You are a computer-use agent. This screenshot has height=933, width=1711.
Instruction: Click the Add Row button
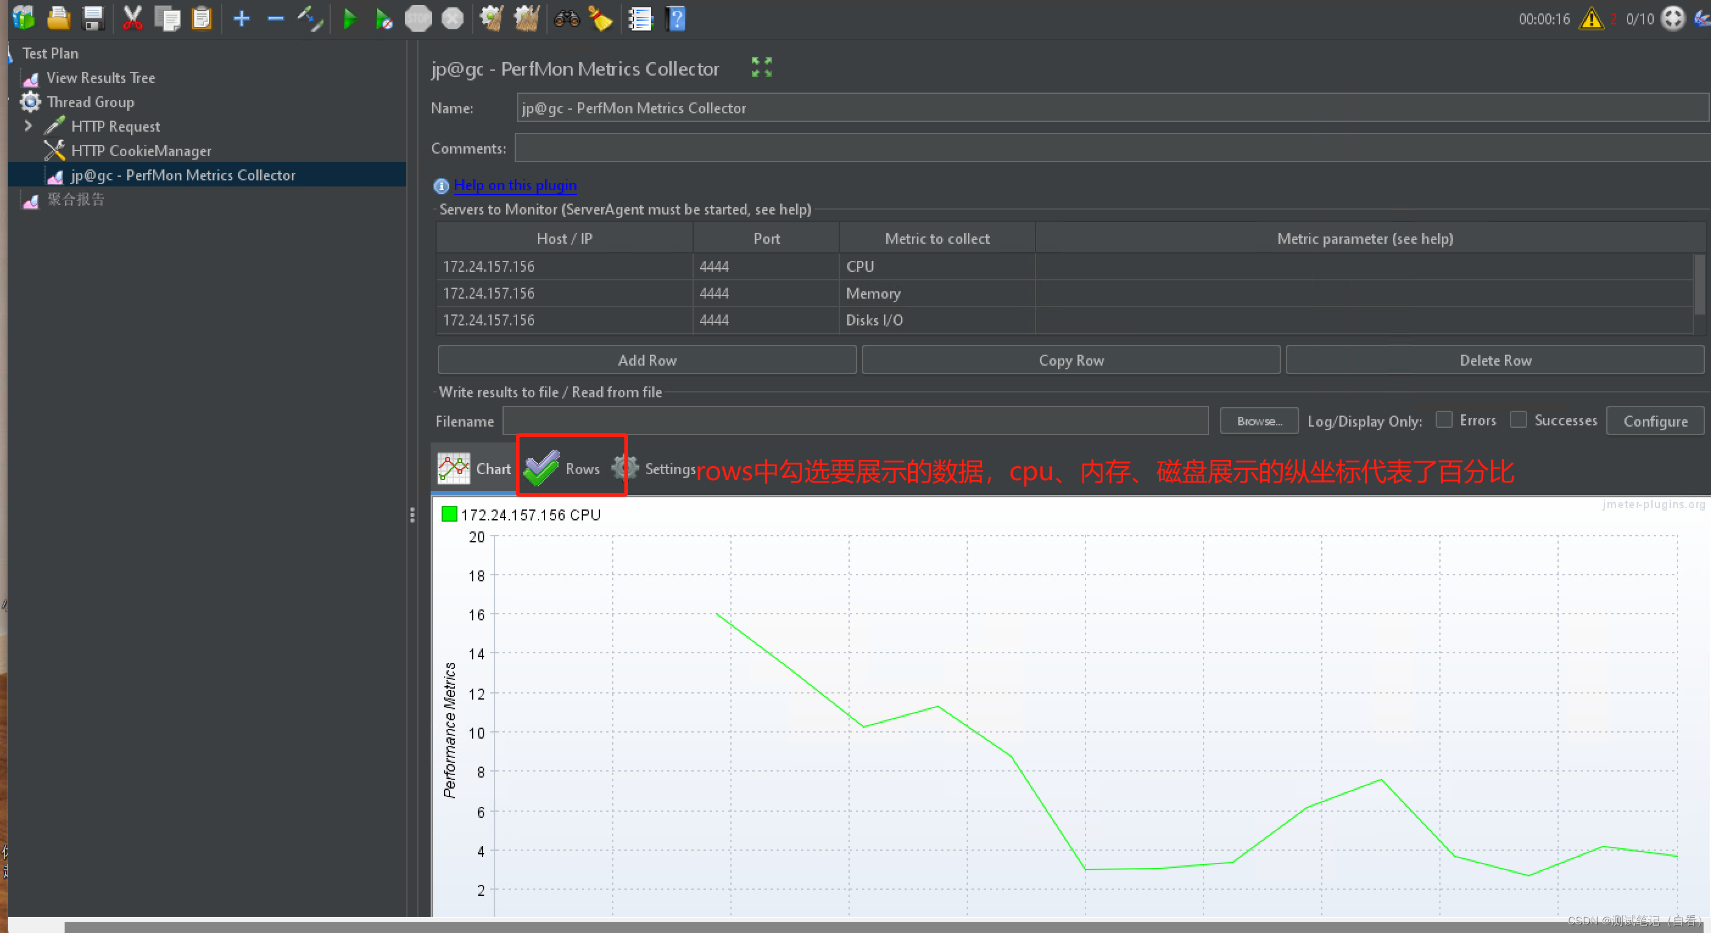point(647,360)
